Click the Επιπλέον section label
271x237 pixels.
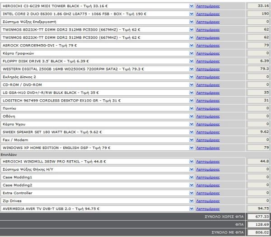pyautogui.click(x=9, y=154)
